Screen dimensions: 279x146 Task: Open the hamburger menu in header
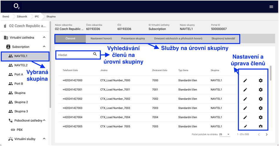(x=271, y=7)
